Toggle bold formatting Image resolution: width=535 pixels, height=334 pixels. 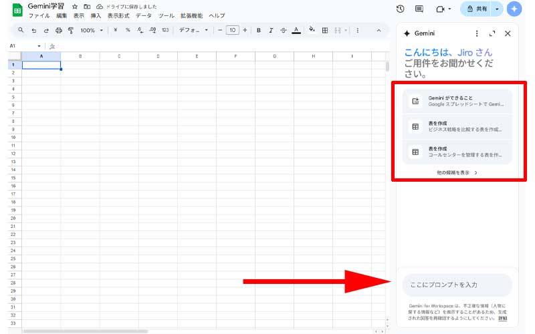click(259, 30)
